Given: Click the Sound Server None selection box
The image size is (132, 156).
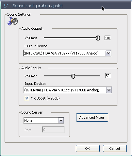Looking at the screenshot, I should point(41,120).
